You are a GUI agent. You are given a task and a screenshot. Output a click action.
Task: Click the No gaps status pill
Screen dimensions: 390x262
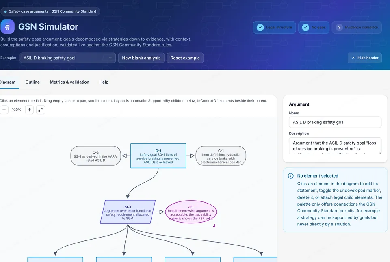click(x=314, y=27)
